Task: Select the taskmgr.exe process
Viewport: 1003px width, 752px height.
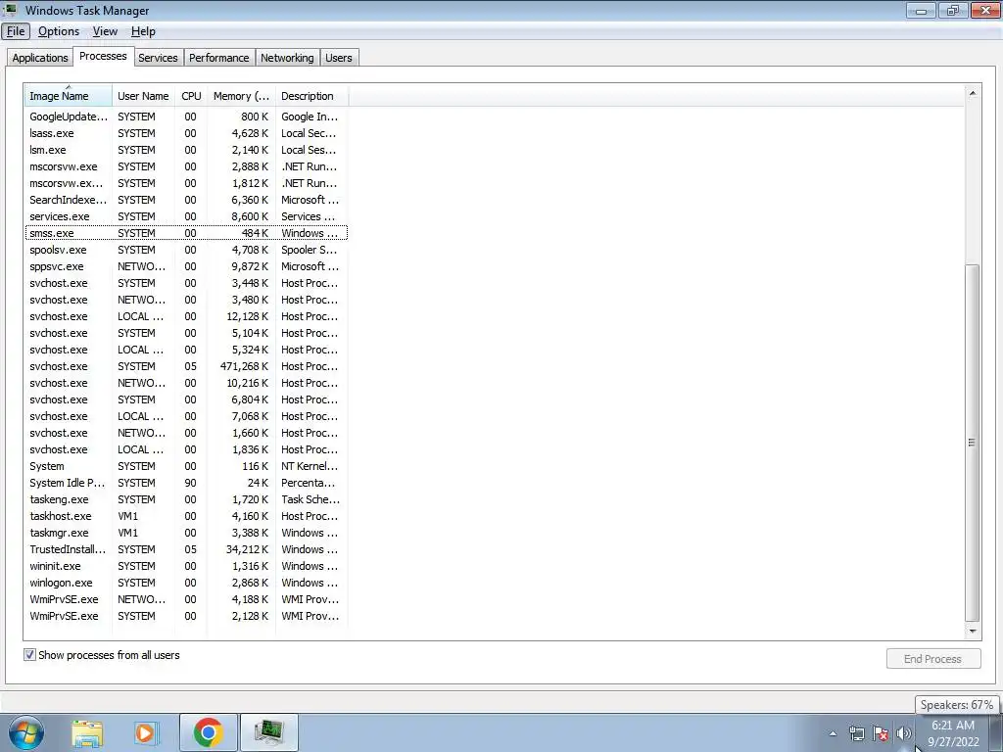Action: pos(186,533)
